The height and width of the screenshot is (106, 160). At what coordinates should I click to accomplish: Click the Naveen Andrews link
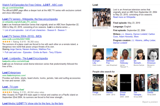coord(30,49)
